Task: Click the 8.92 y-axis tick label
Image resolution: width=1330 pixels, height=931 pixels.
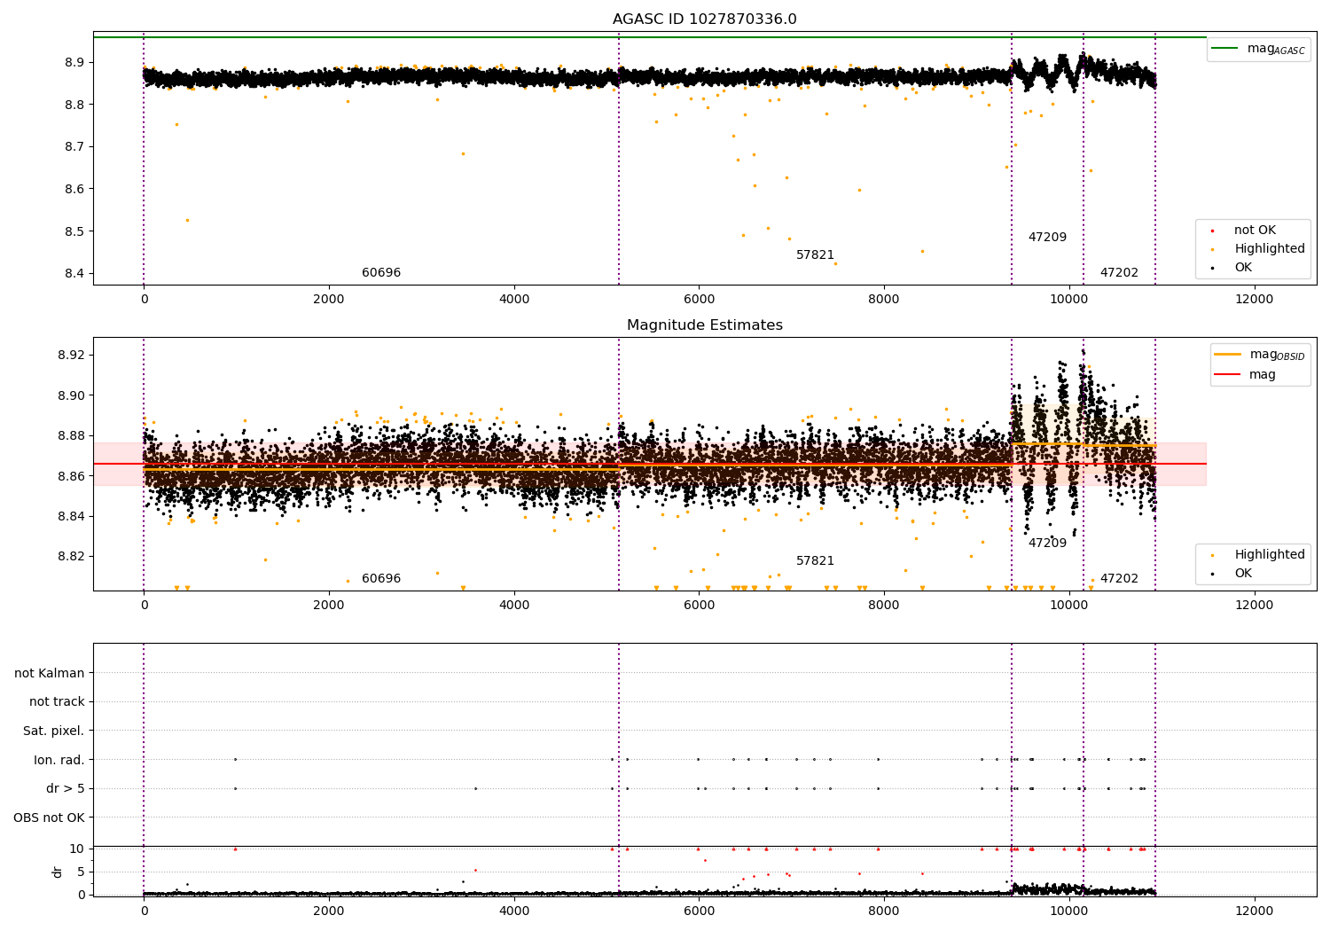Action: pos(71,355)
